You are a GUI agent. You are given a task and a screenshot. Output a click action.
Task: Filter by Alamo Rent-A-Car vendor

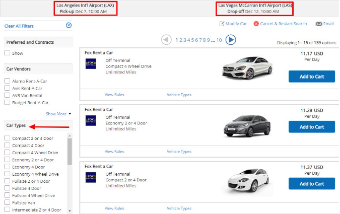7,81
